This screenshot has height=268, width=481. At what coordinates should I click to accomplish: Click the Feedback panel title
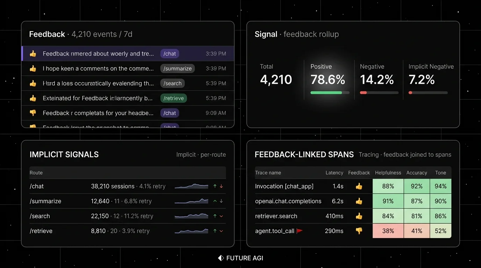[x=47, y=34]
